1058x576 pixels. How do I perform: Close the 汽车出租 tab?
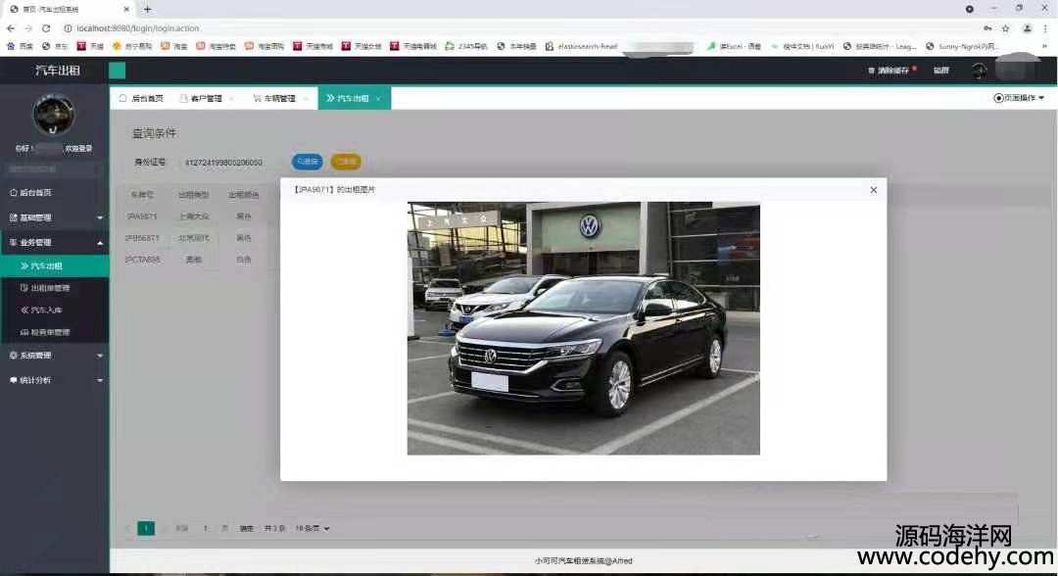(378, 99)
